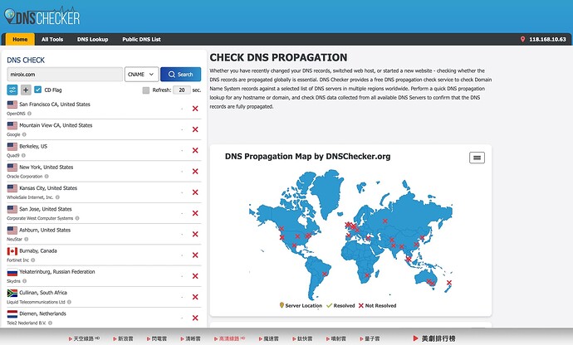Viewport: 573px width, 345px height.
Task: Open the settings sliders icon button
Action: [x=12, y=90]
